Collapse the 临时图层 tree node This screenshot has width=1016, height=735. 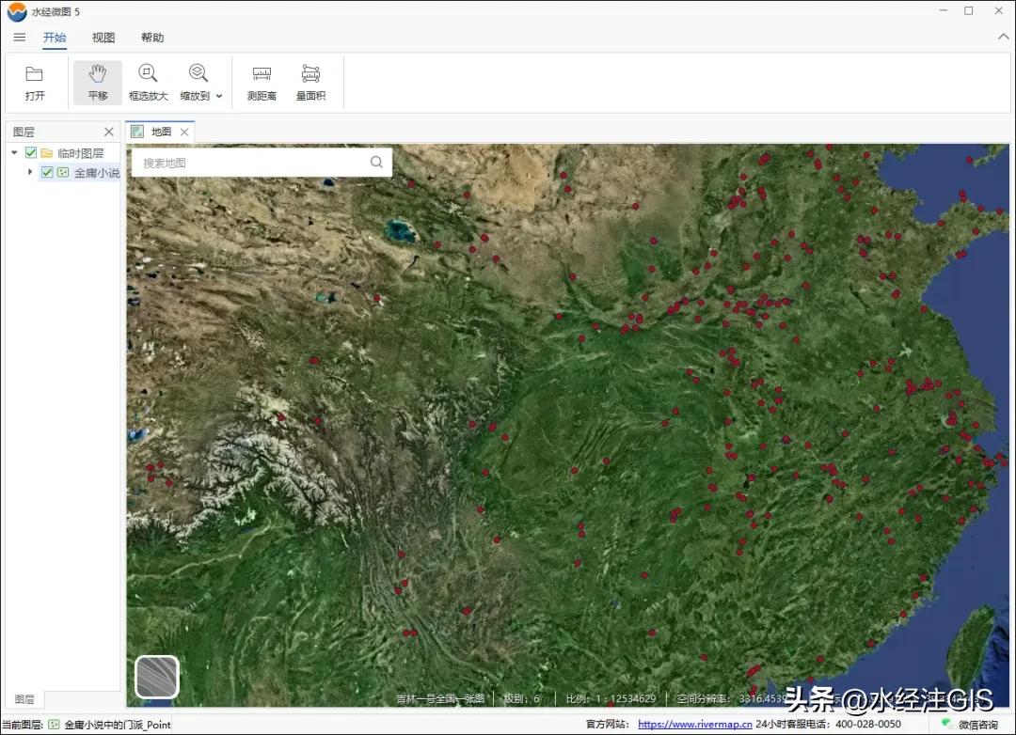click(14, 153)
